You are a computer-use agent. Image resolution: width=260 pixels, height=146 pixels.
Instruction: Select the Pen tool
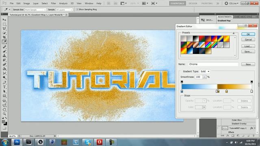4,82
